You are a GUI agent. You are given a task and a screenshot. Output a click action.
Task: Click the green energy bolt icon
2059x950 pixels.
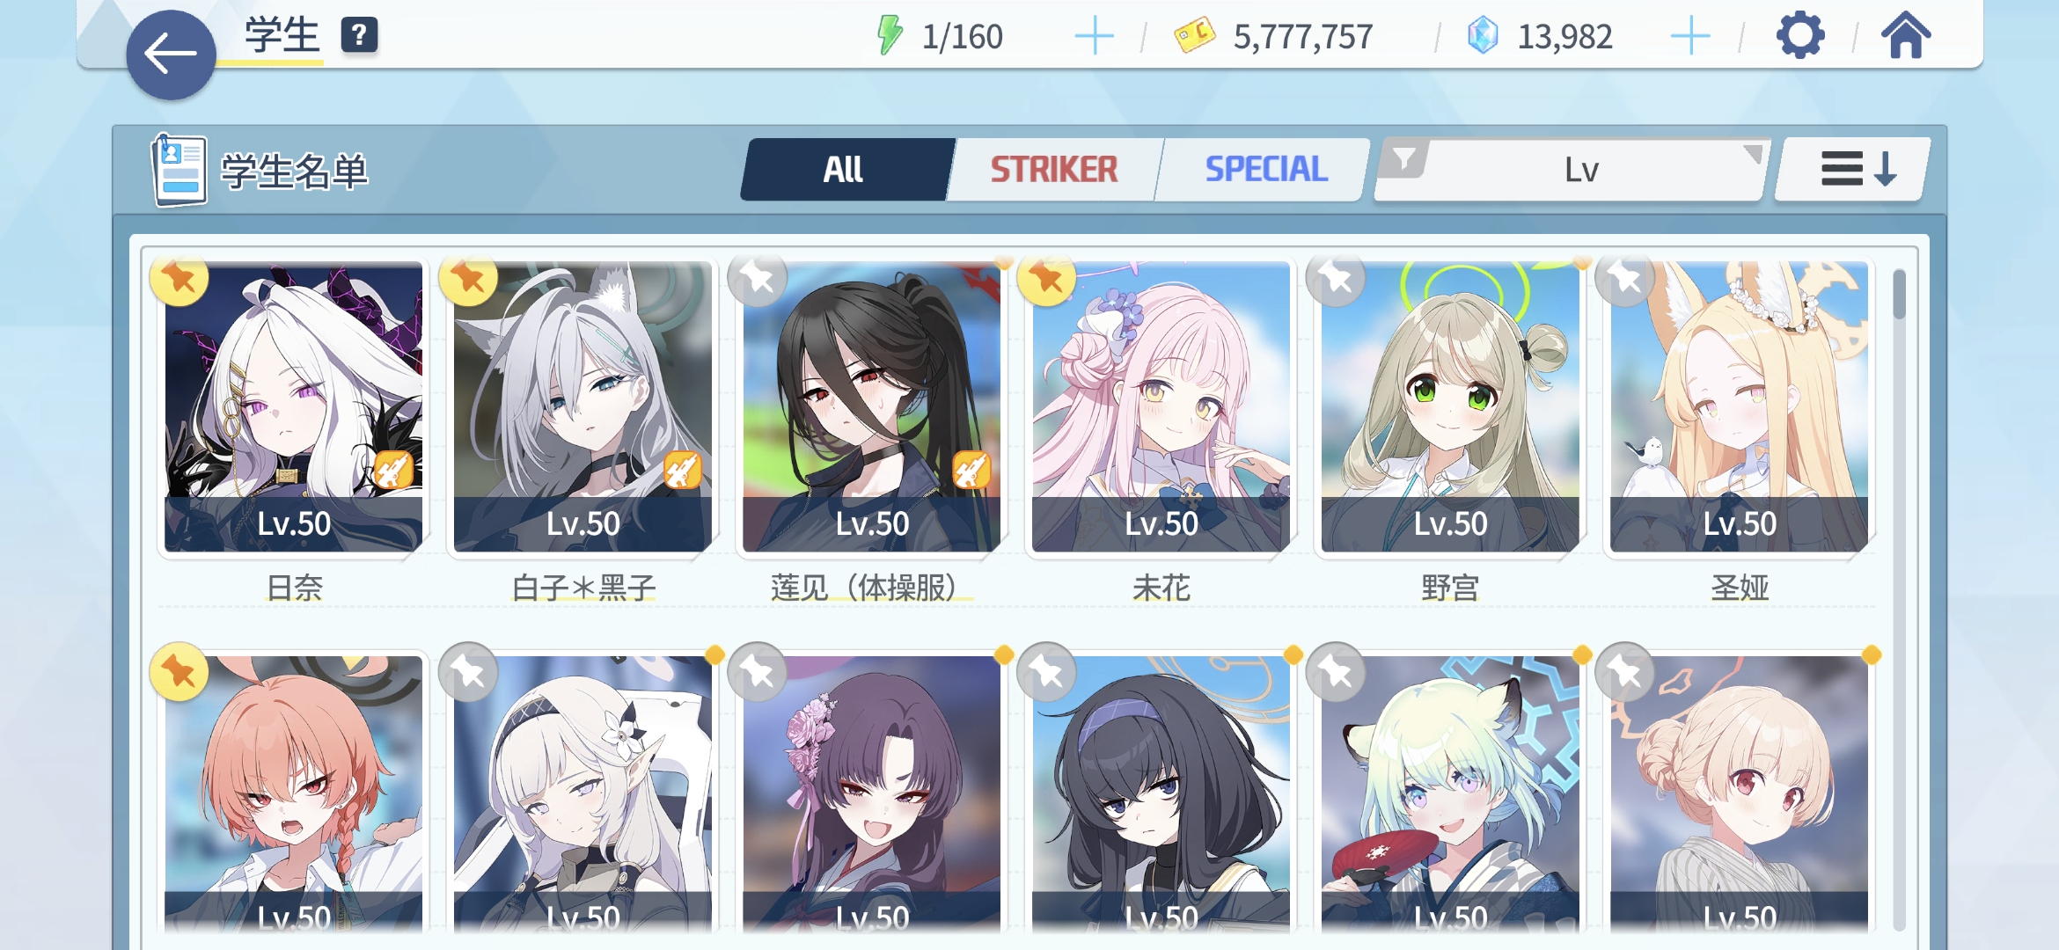click(x=890, y=36)
